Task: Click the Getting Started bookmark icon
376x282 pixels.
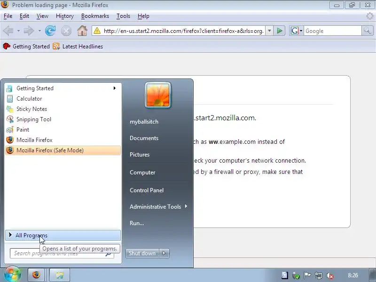Action: pyautogui.click(x=7, y=46)
